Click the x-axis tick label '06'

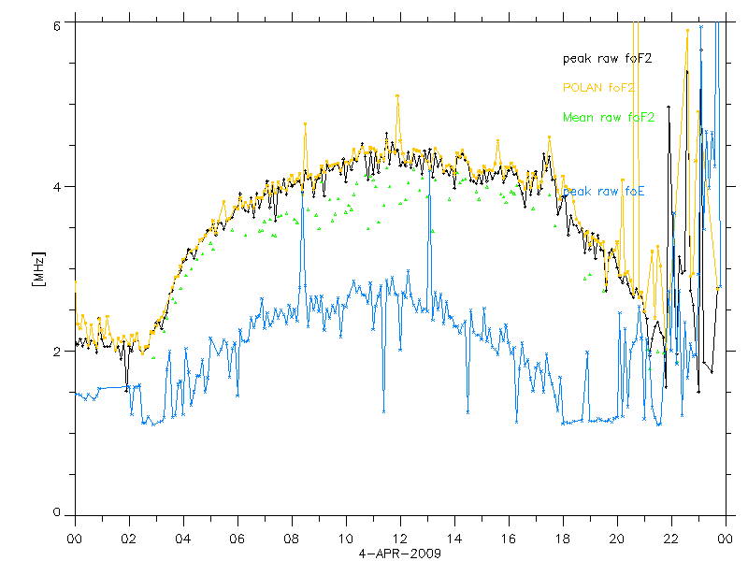pyautogui.click(x=237, y=539)
